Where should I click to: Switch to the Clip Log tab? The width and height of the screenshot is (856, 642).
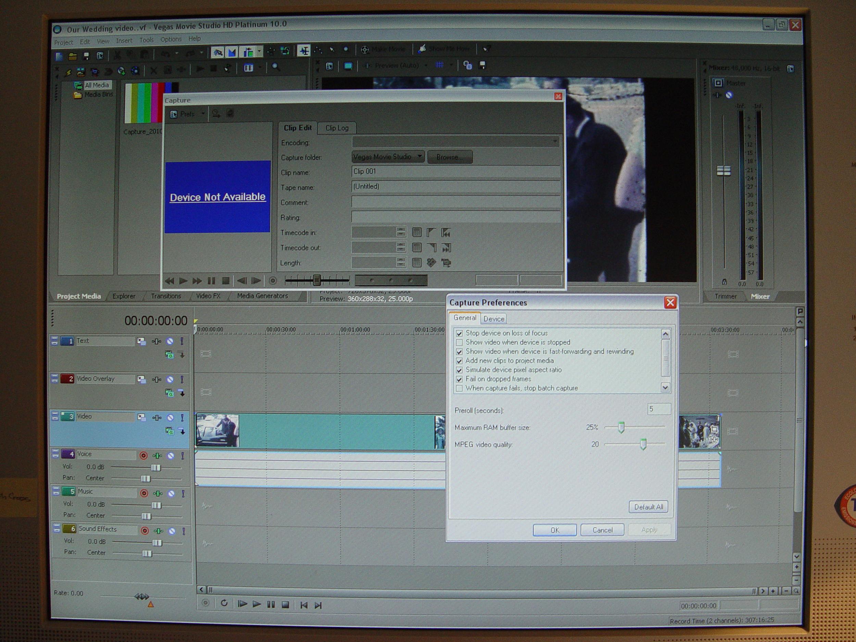[337, 128]
